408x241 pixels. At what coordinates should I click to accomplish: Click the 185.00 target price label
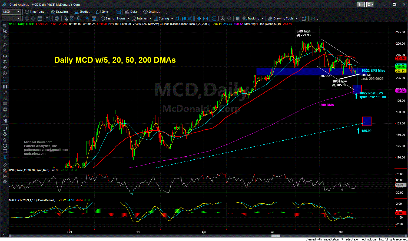point(366,131)
